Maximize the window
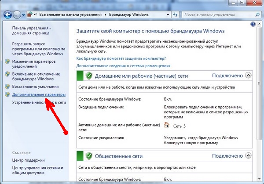 (242, 3)
